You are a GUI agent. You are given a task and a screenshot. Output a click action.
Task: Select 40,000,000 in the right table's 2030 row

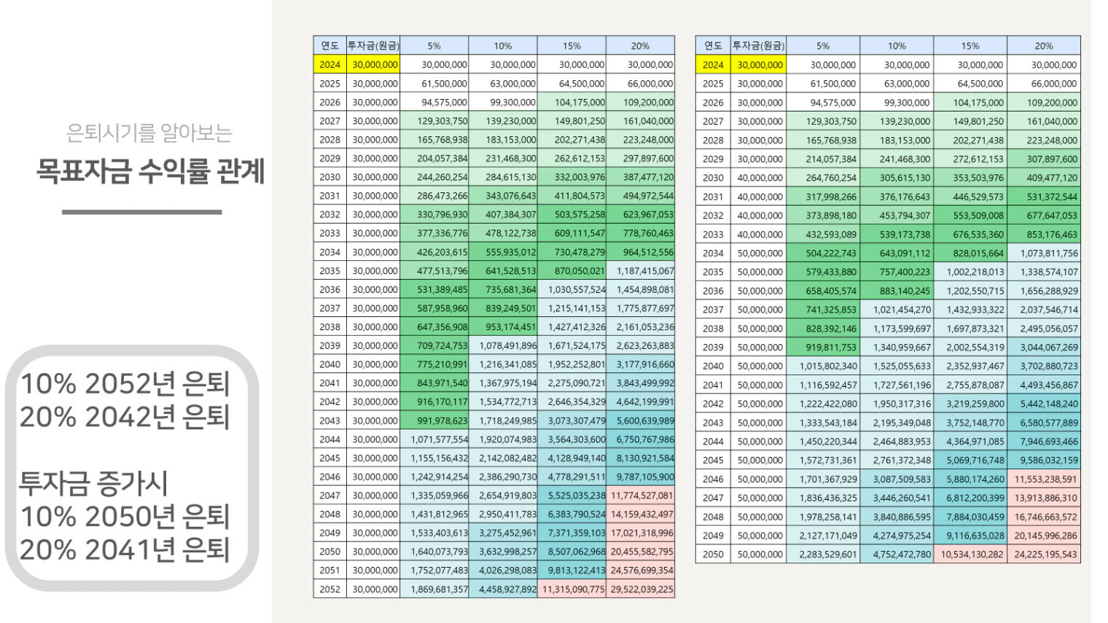point(758,178)
